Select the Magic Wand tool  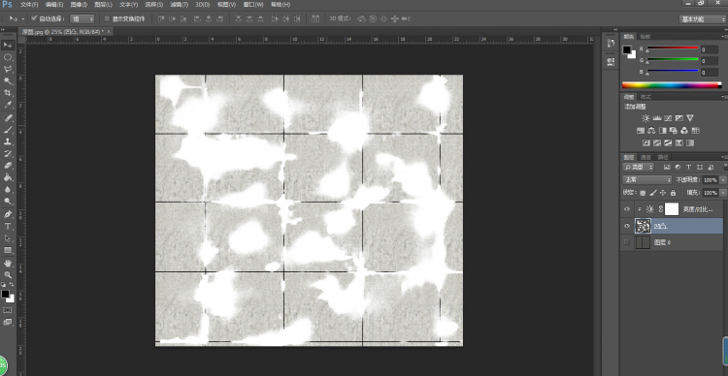click(8, 81)
